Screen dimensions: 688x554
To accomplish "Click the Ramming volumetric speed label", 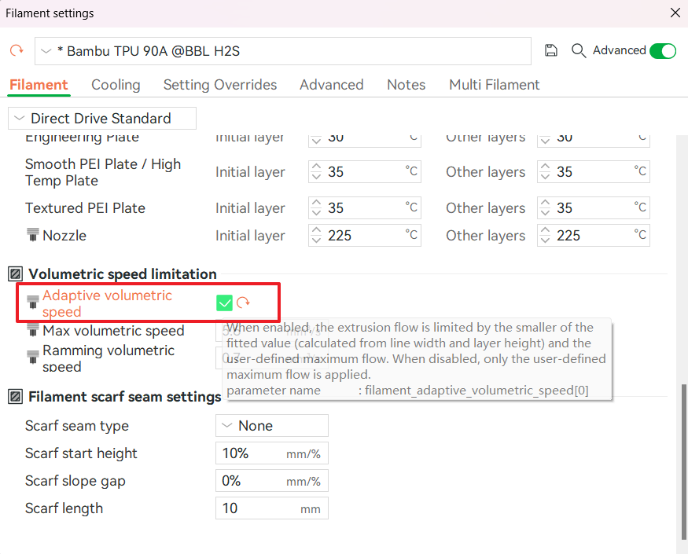I will [109, 358].
